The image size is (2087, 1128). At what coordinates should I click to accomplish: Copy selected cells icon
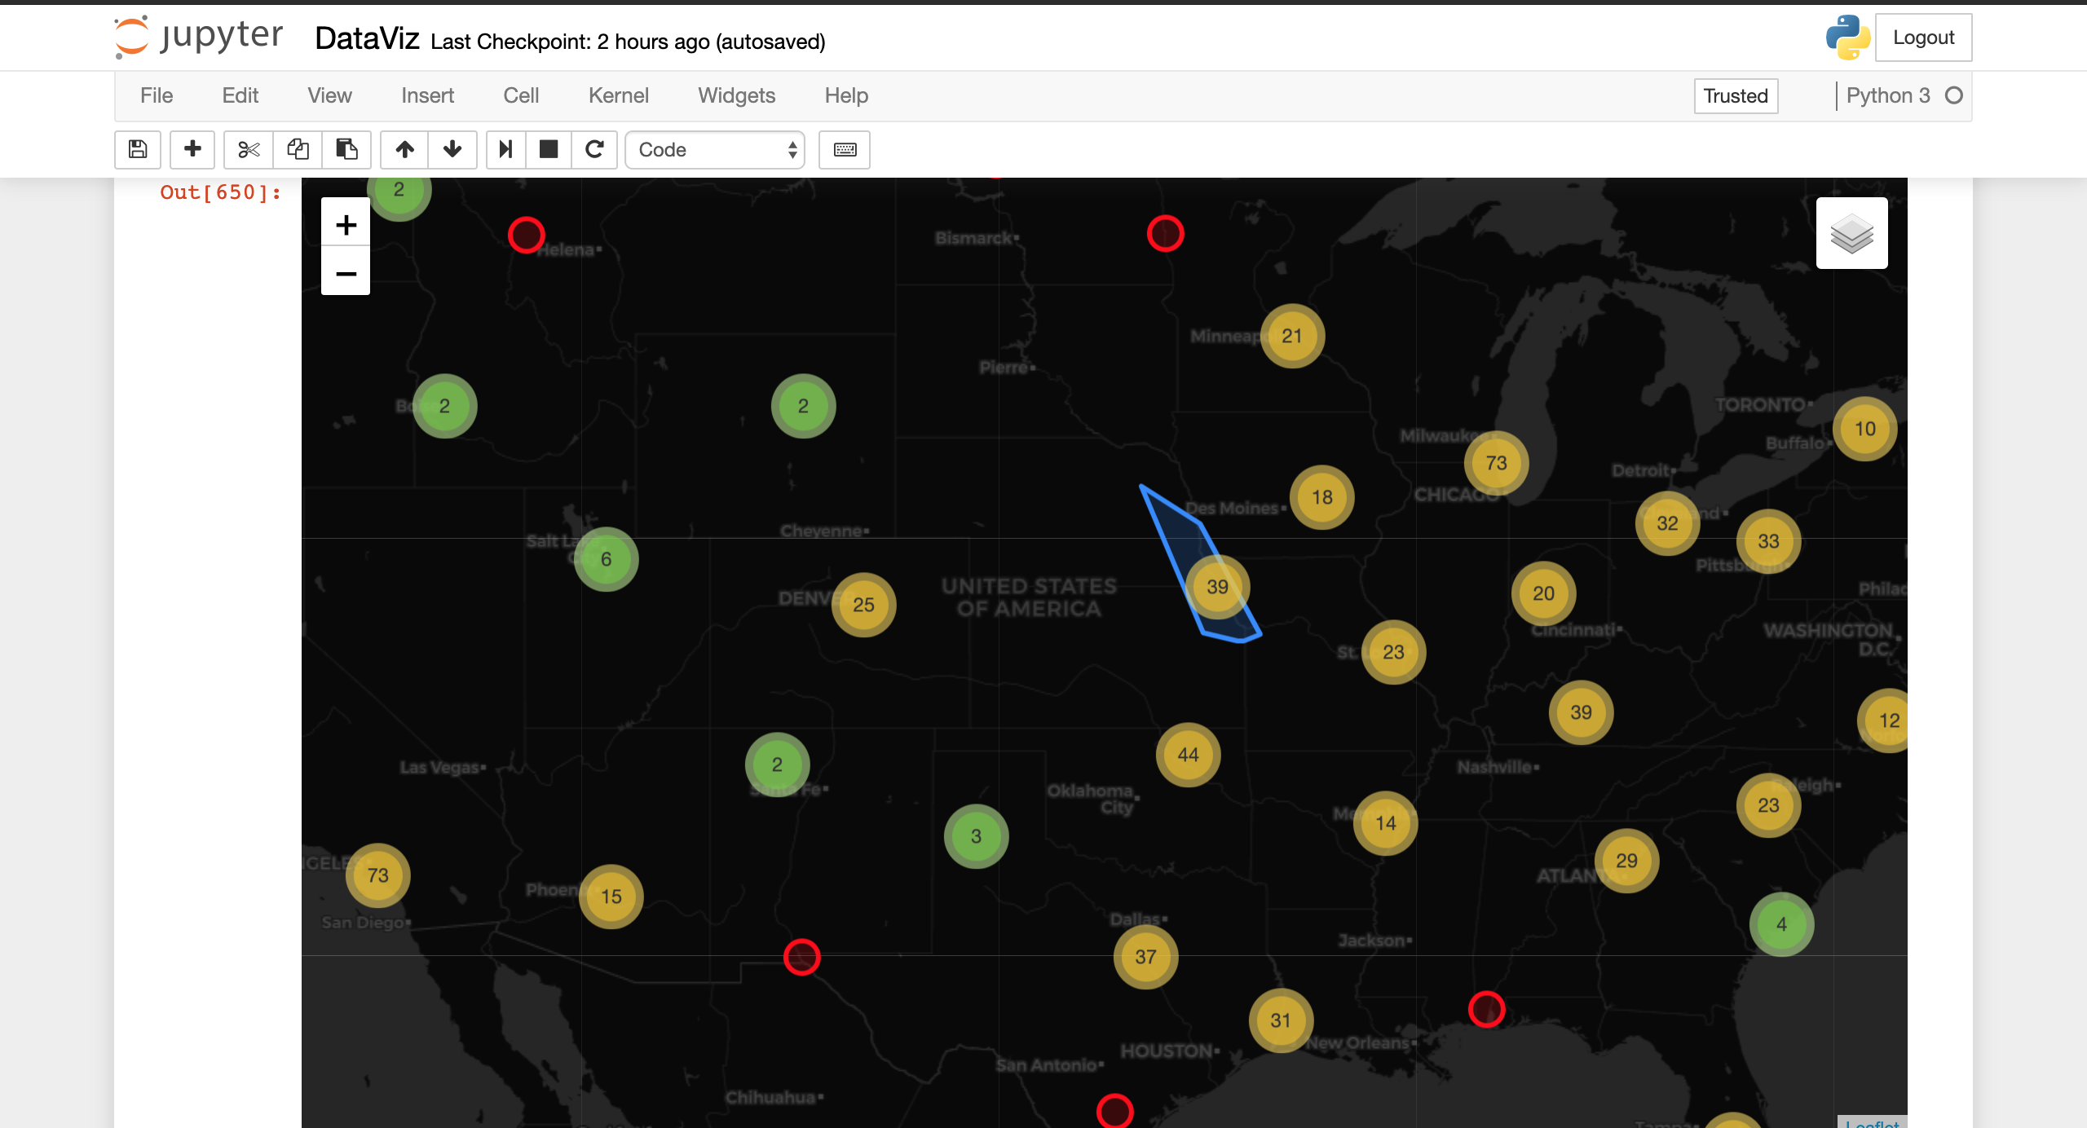[298, 149]
